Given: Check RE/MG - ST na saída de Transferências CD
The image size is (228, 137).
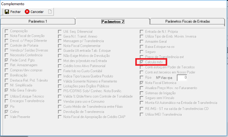Looking at the screenshot, I should (141, 109).
